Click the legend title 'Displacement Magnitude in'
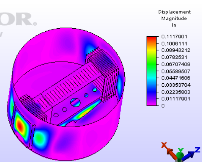This screenshot has width=202, height=162. click(174, 18)
